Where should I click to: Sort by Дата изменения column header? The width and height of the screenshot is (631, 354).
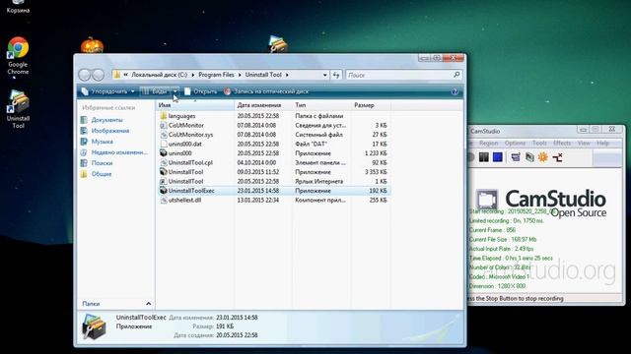[x=263, y=105]
